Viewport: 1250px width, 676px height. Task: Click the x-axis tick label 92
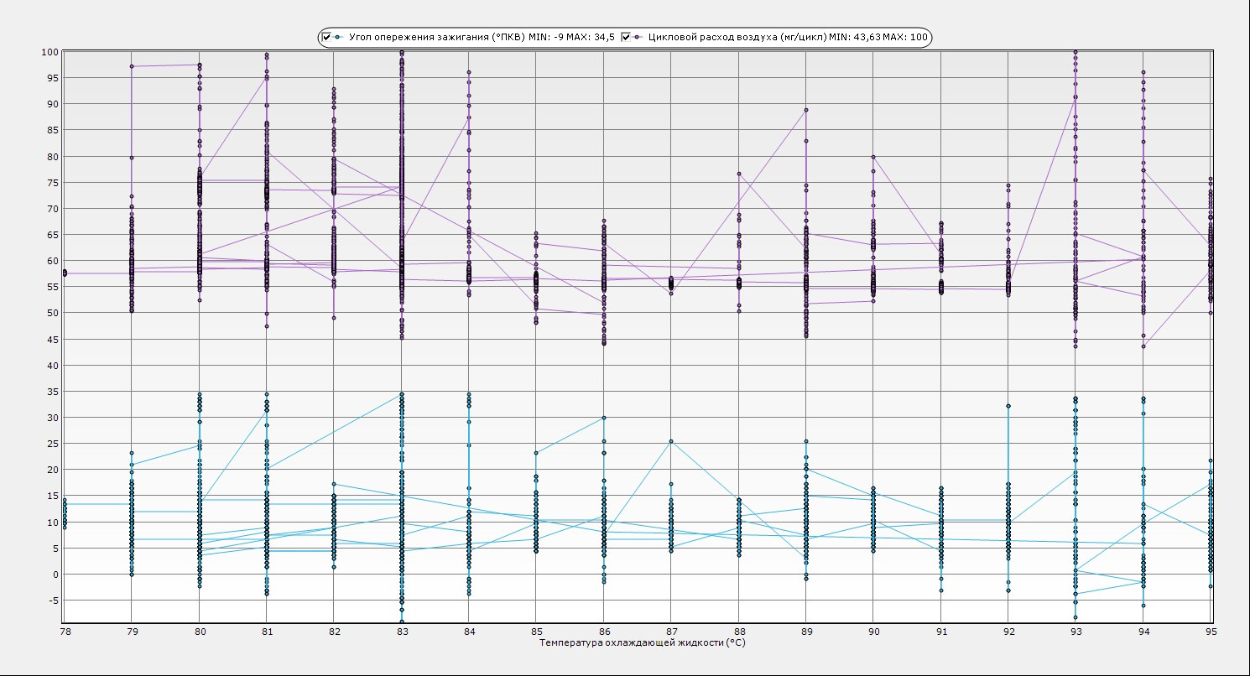[1008, 630]
